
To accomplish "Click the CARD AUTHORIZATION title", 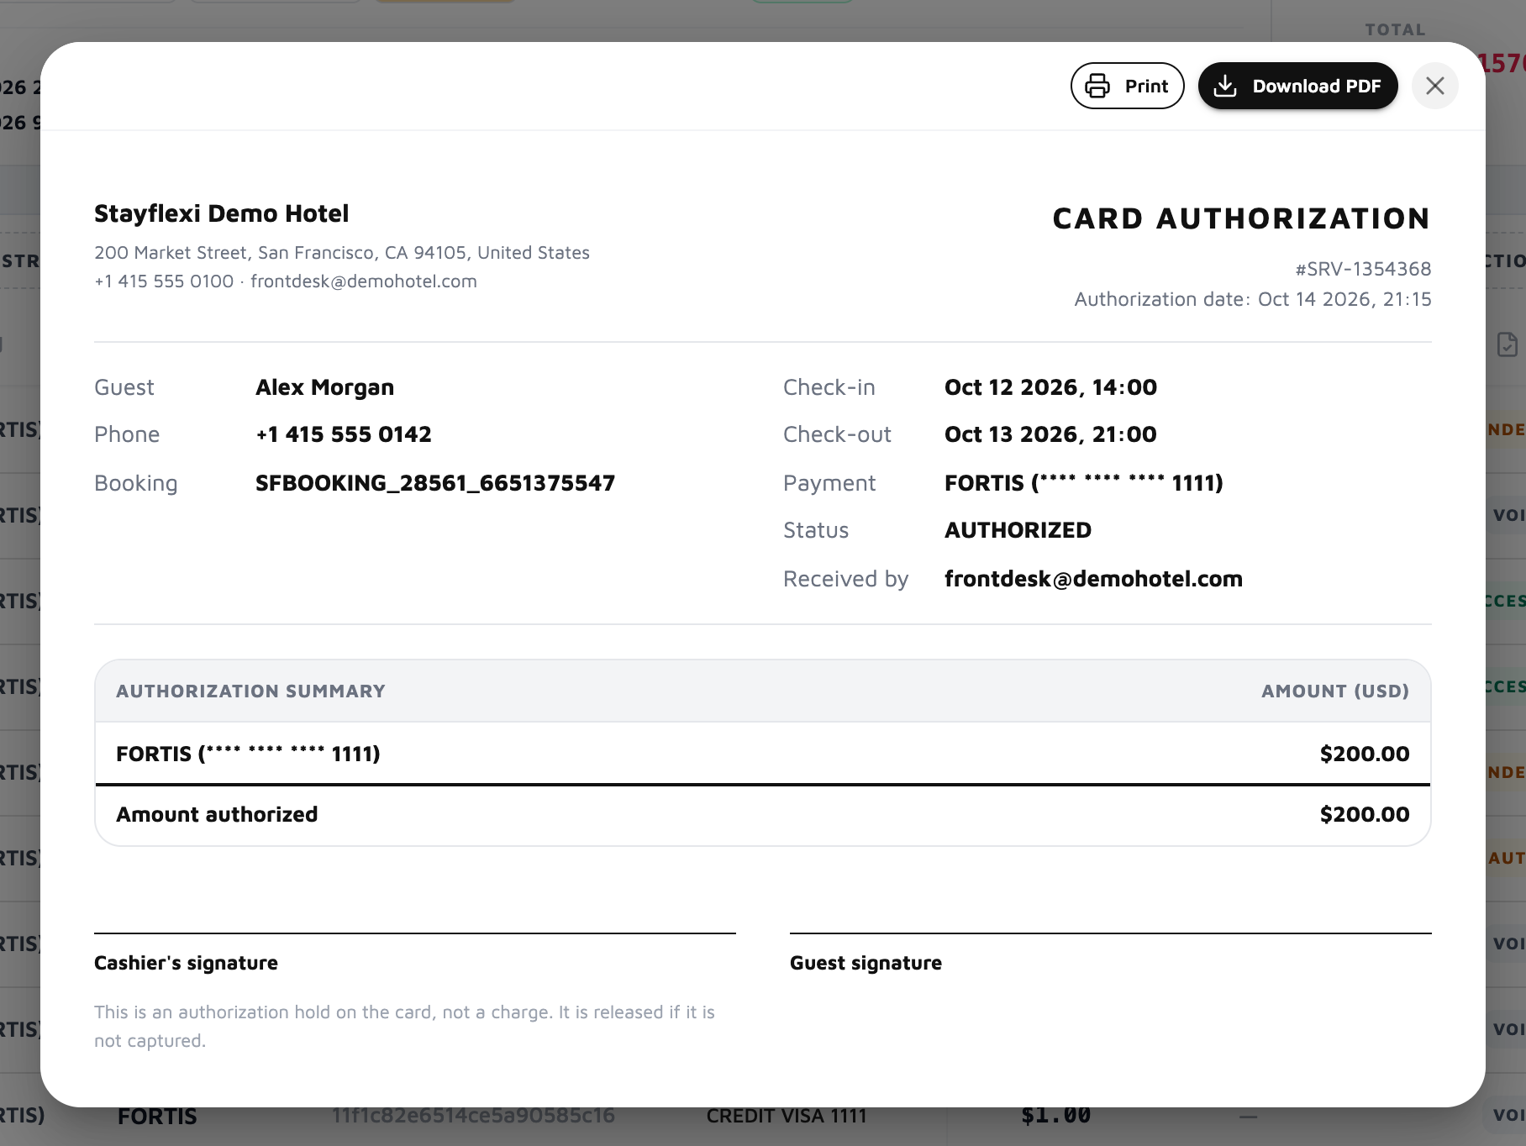I will [x=1241, y=218].
